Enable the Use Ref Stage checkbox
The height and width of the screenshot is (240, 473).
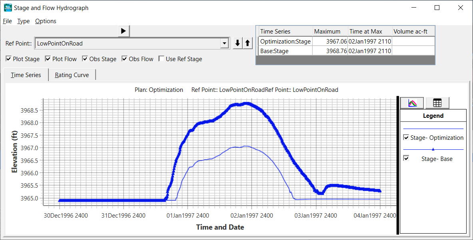pos(162,59)
